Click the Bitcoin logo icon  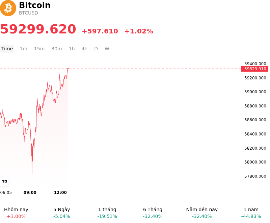[x=8, y=8]
